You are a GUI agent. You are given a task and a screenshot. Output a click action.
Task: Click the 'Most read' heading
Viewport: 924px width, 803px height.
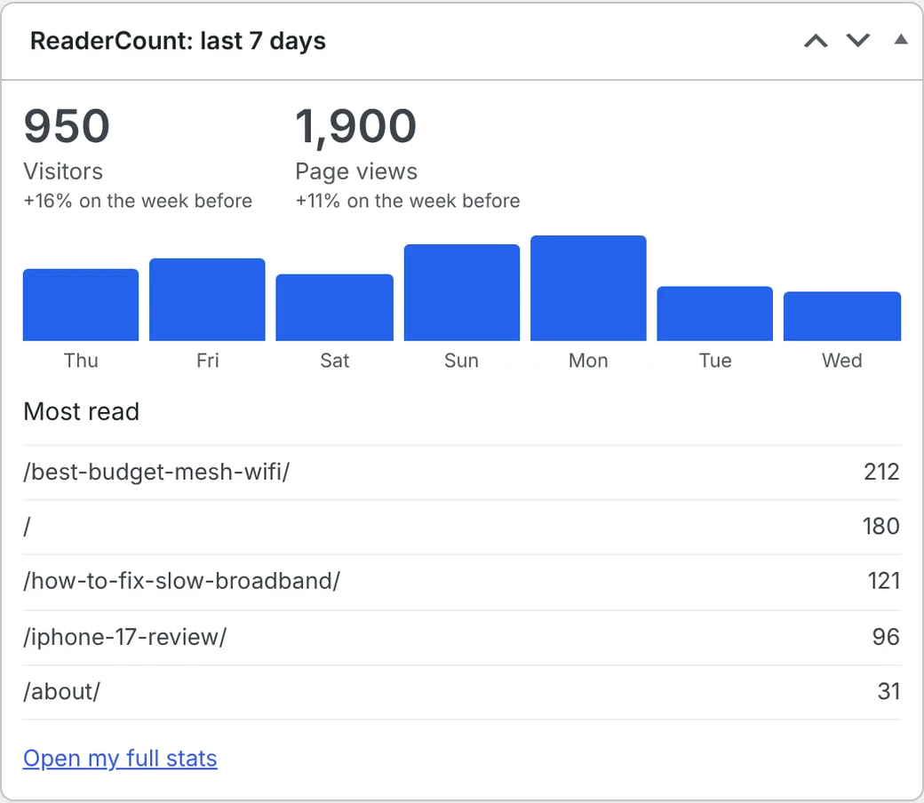coord(82,411)
